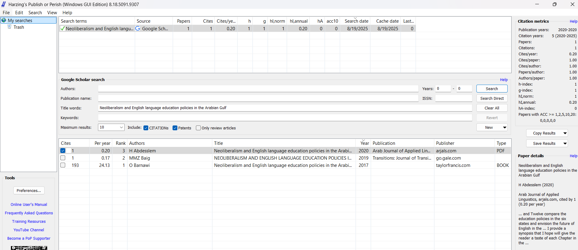Open the Help menu
Screen dimensions: 578x250
pyautogui.click(x=67, y=13)
